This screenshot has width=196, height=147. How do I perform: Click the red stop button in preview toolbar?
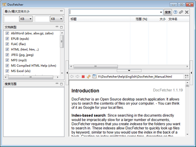tap(83, 76)
